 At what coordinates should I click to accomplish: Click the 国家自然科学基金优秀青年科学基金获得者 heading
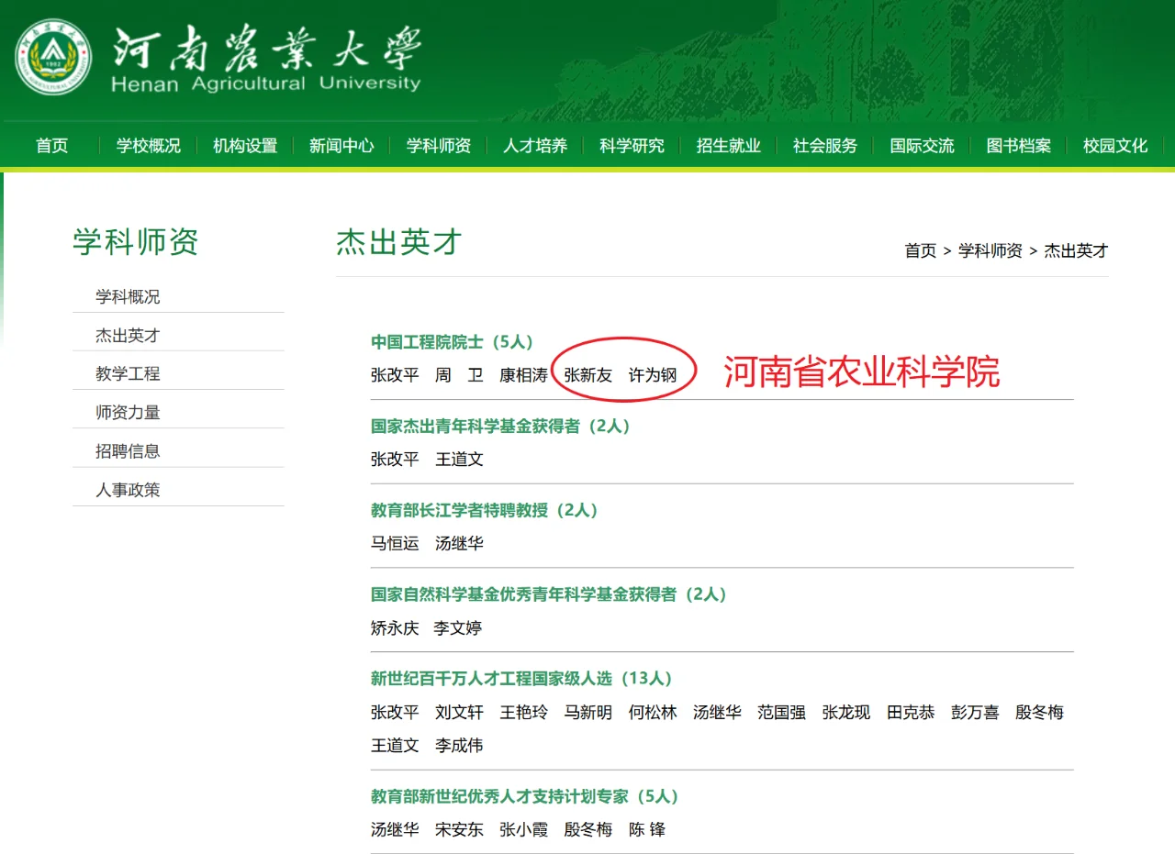549,595
